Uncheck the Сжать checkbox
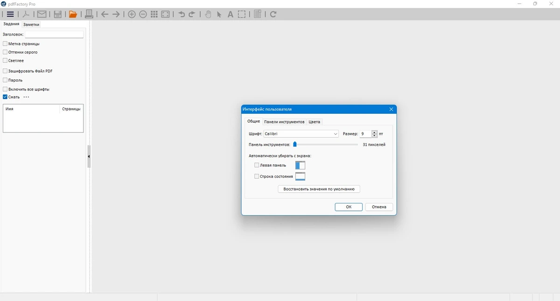This screenshot has height=301, width=560. (5, 97)
